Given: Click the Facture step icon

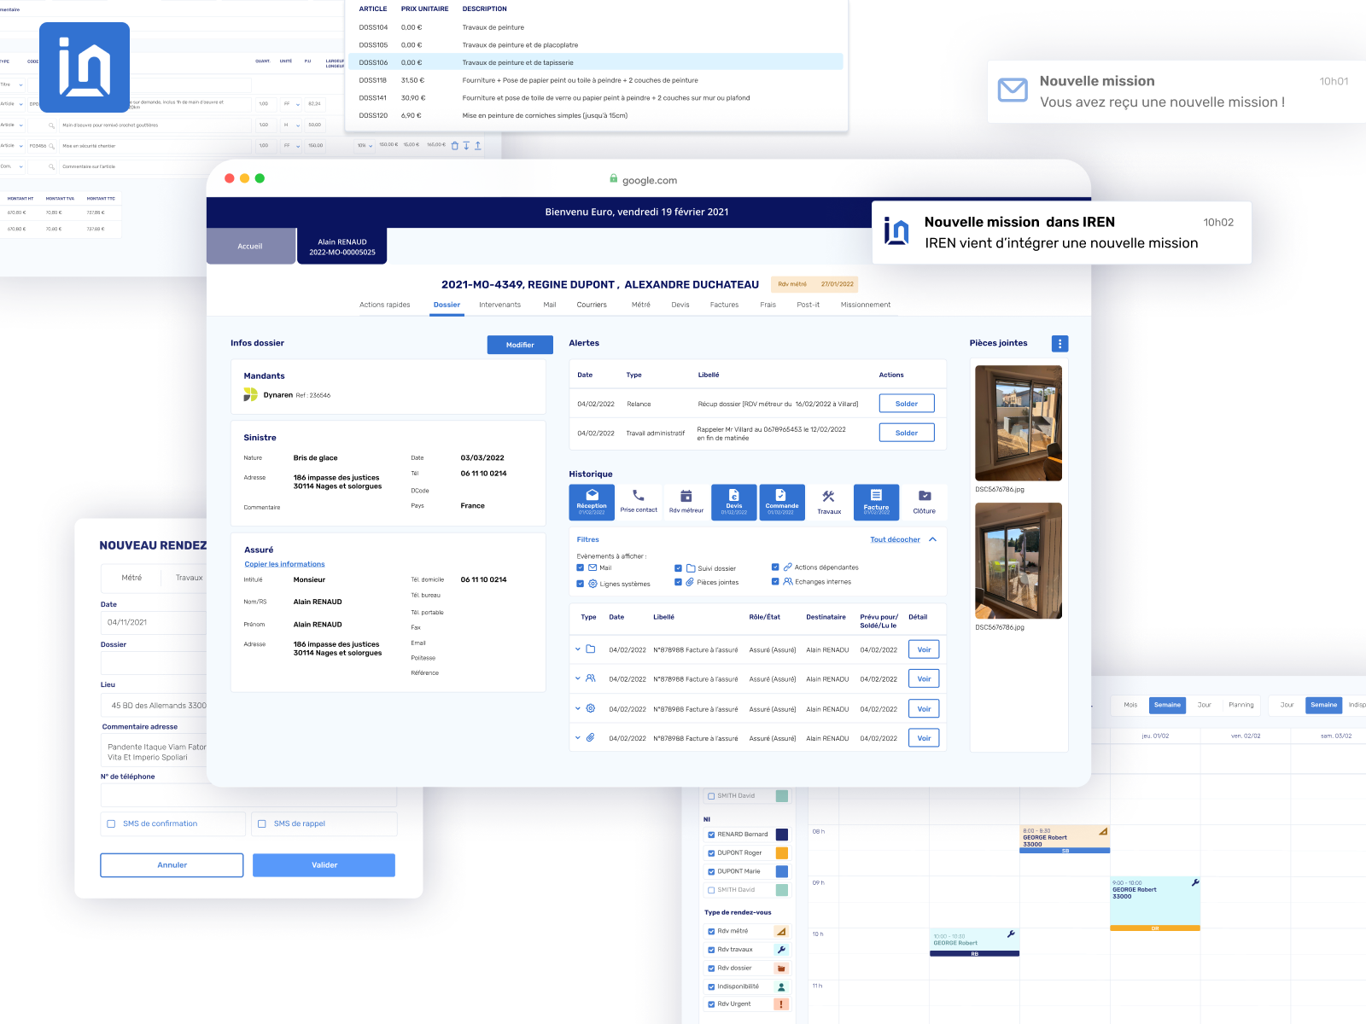Looking at the screenshot, I should tap(876, 495).
